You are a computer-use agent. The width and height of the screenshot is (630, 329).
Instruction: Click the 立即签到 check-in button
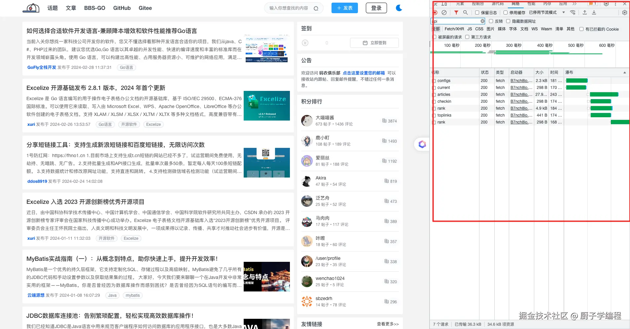[x=374, y=42]
